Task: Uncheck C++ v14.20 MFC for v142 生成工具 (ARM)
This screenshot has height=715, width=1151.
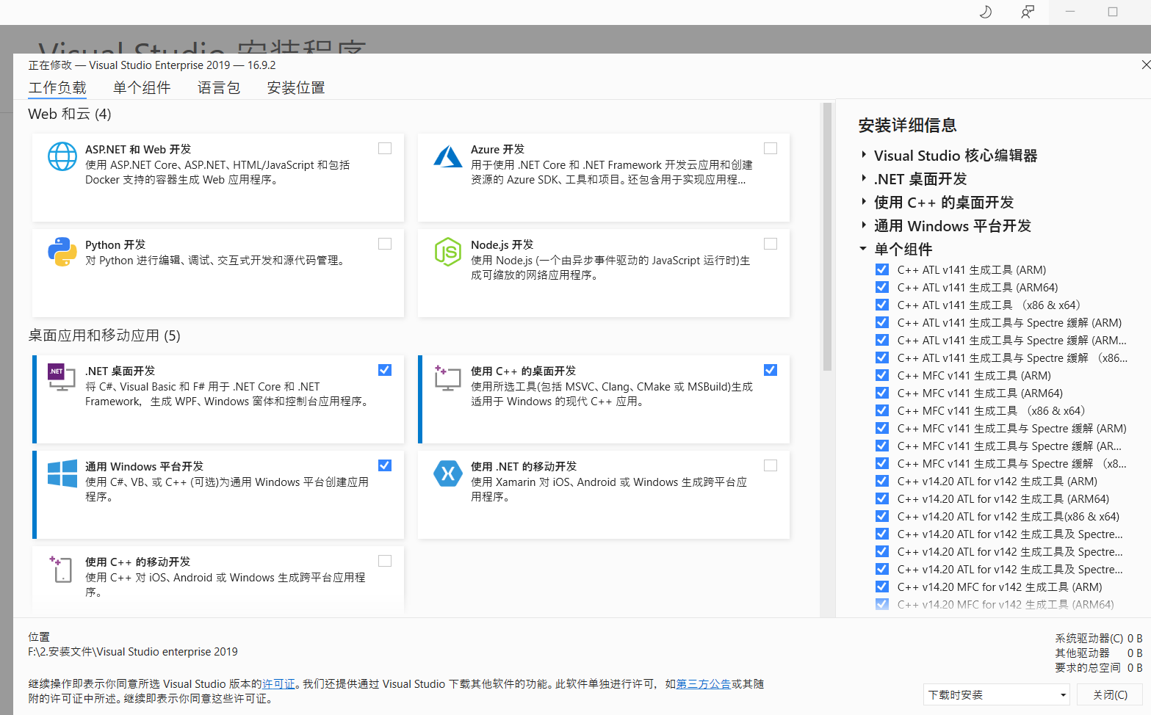Action: (882, 587)
